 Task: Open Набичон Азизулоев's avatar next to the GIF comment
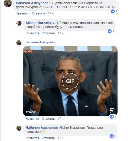pos(19,43)
